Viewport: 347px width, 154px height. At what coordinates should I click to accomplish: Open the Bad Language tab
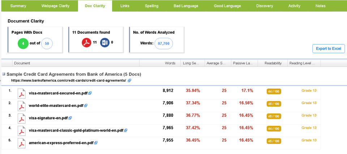tap(186, 6)
